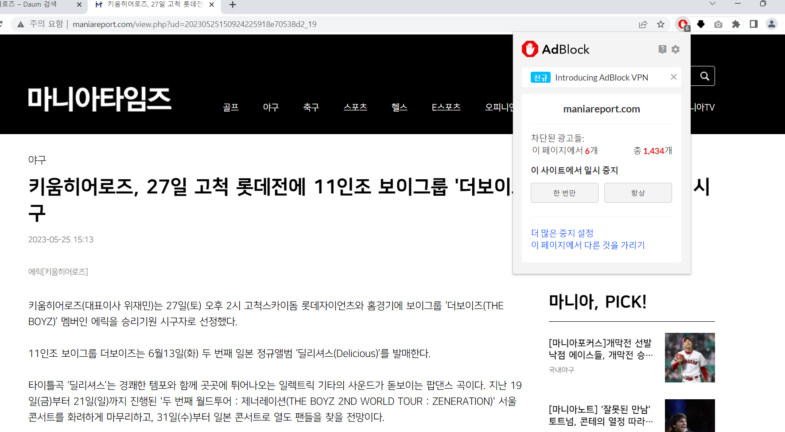Image resolution: width=785 pixels, height=432 pixels.
Task: Click the 2023-05-25 15:13 date text
Action: point(61,239)
